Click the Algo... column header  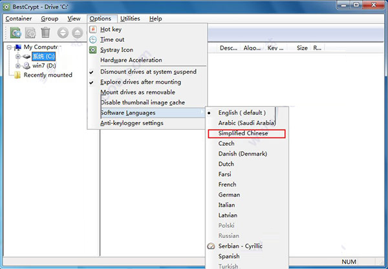(252, 48)
